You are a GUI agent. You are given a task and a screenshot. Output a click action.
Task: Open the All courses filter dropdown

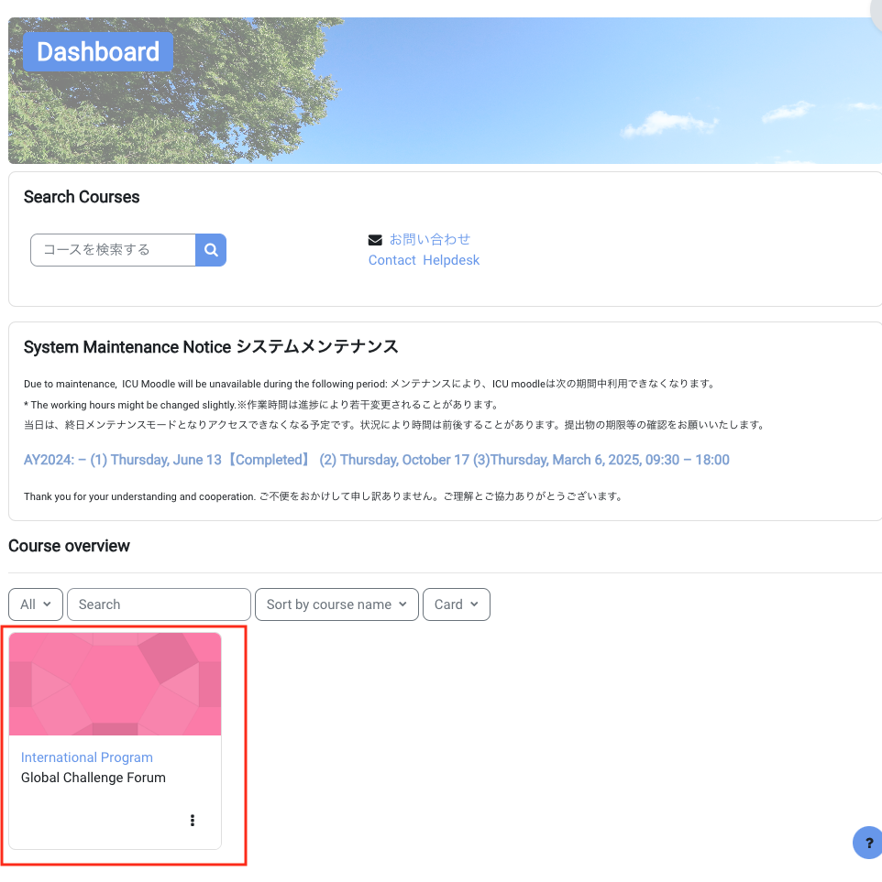[x=35, y=604]
